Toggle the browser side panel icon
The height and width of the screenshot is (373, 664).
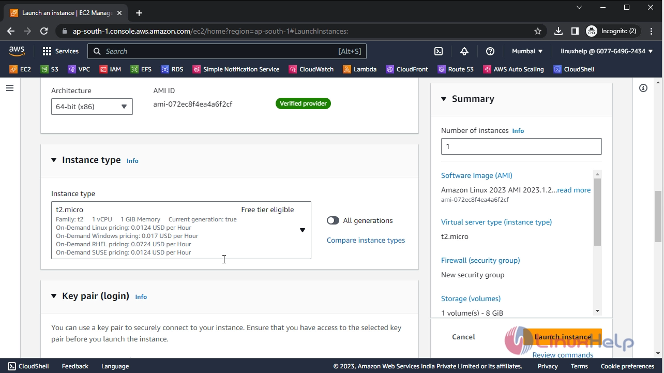pyautogui.click(x=575, y=31)
